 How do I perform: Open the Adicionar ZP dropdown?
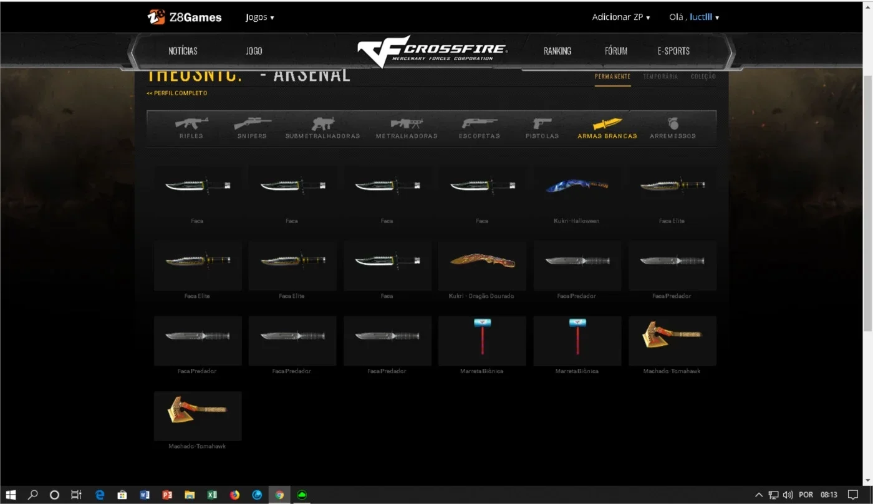pyautogui.click(x=620, y=17)
